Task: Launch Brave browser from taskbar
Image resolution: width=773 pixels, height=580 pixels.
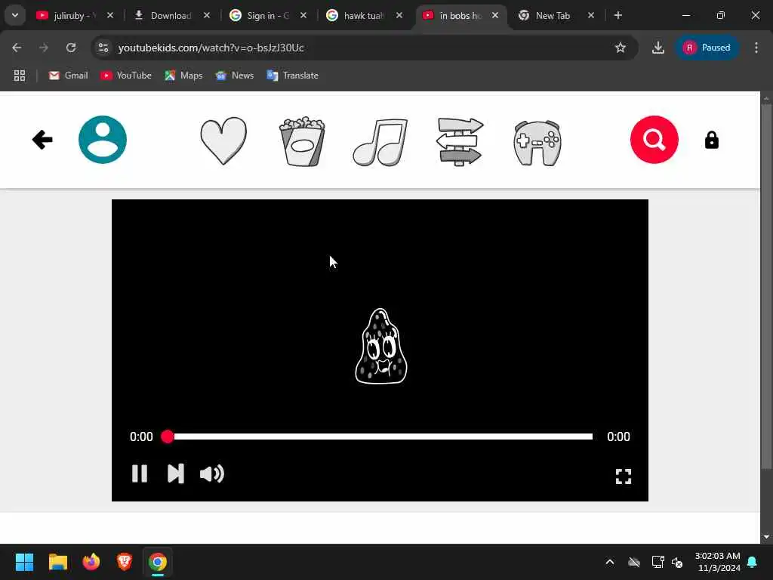Action: point(125,562)
